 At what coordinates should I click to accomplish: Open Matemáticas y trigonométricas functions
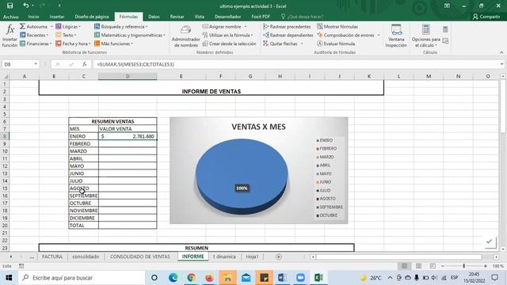pos(130,35)
